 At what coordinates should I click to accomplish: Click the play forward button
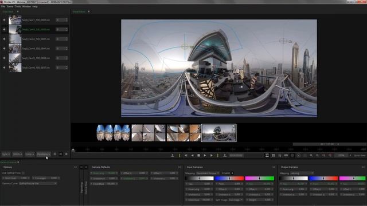click(x=205, y=155)
